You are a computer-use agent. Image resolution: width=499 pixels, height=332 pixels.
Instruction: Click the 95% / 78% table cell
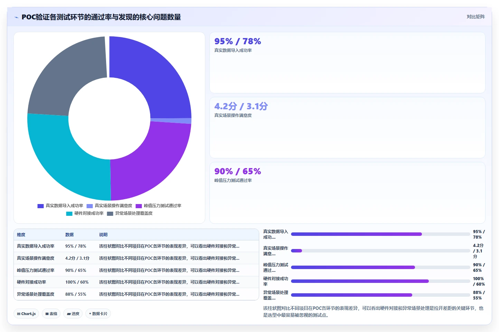[x=76, y=246]
